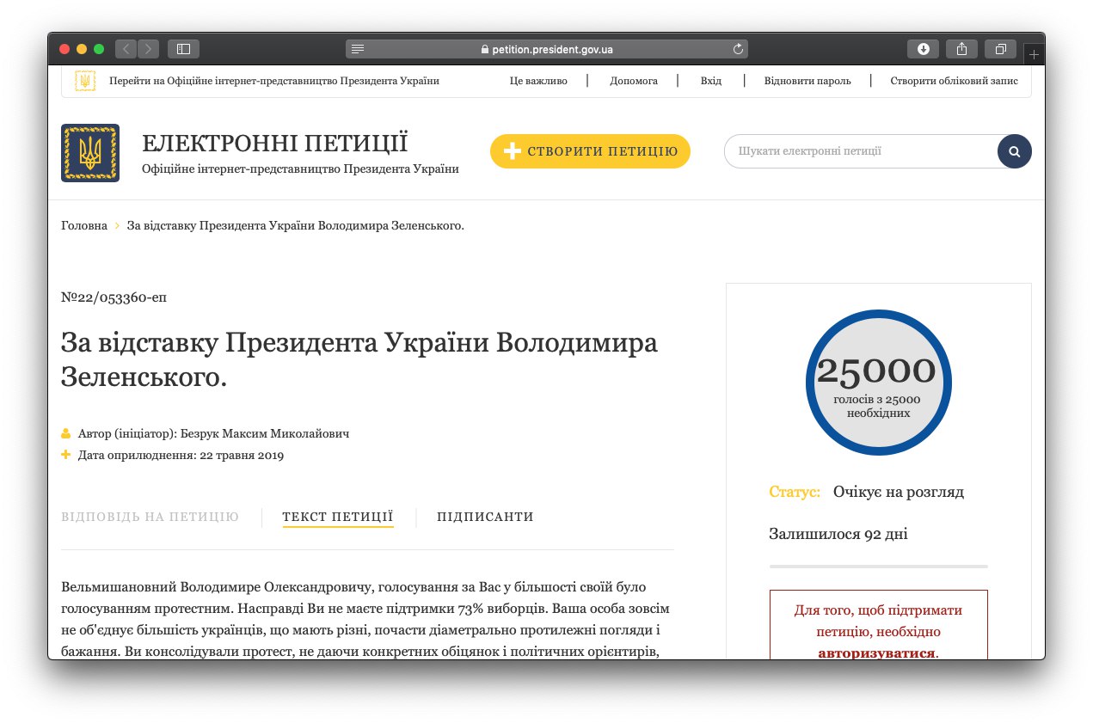Click author line Безрук Максим Миколайович
The height and width of the screenshot is (723, 1093).
point(213,433)
